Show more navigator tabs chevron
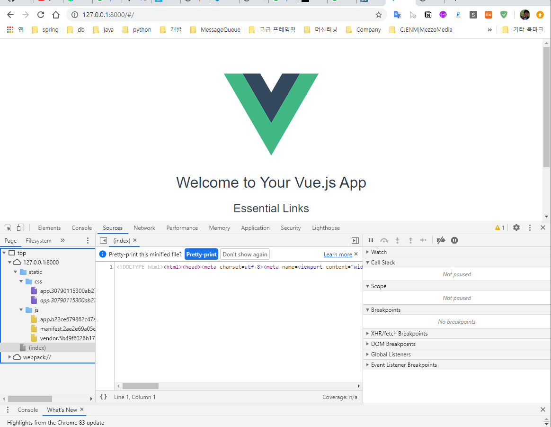The width and height of the screenshot is (551, 427). [x=62, y=241]
